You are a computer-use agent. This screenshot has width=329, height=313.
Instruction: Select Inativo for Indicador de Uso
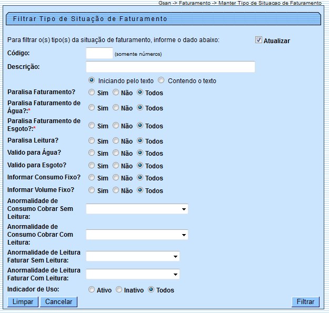tap(119, 289)
